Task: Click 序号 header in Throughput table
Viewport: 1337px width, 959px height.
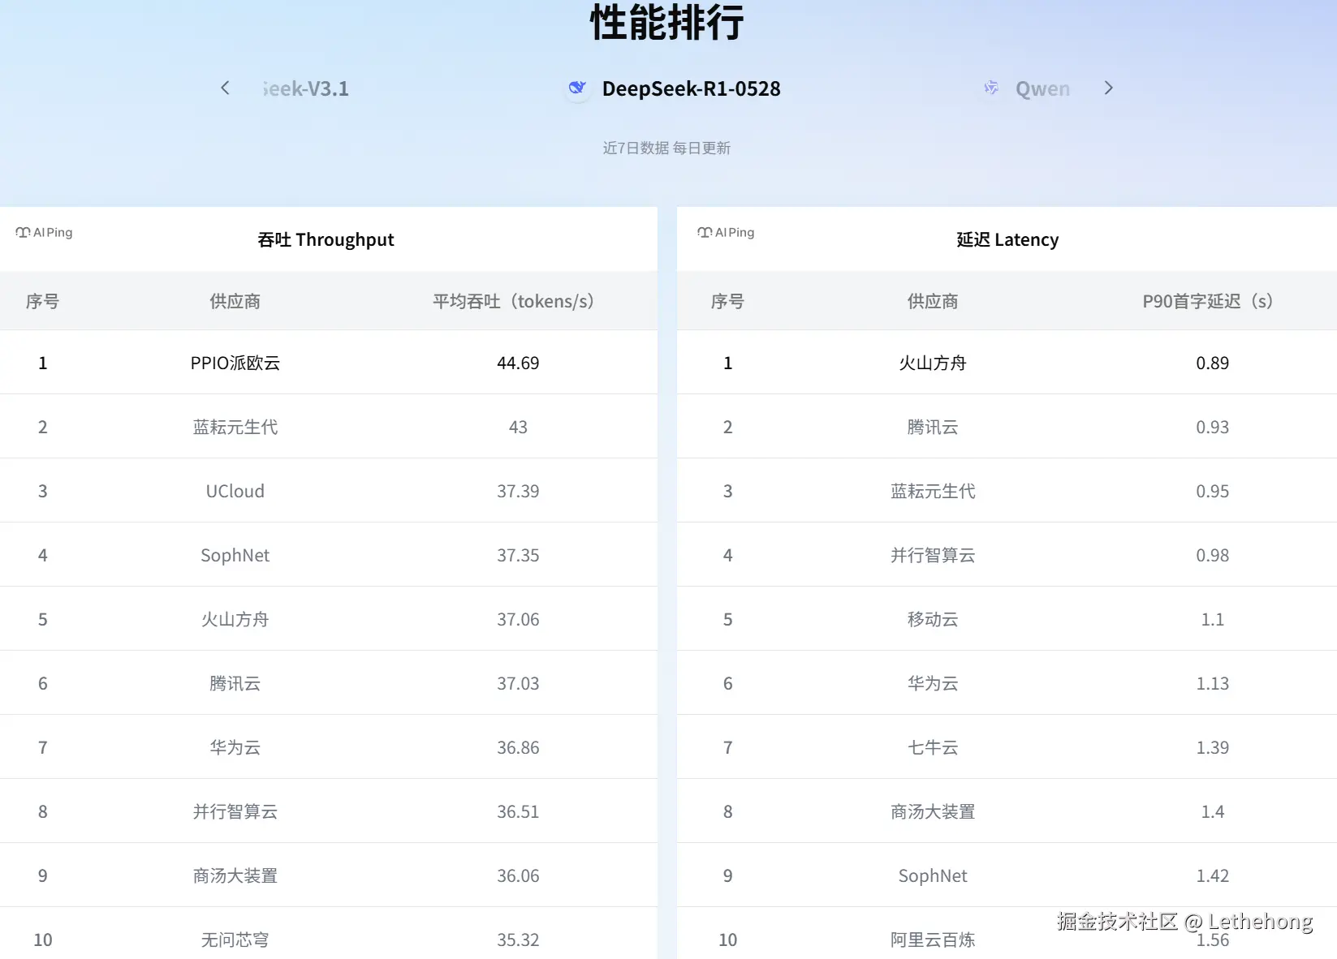Action: pos(42,301)
